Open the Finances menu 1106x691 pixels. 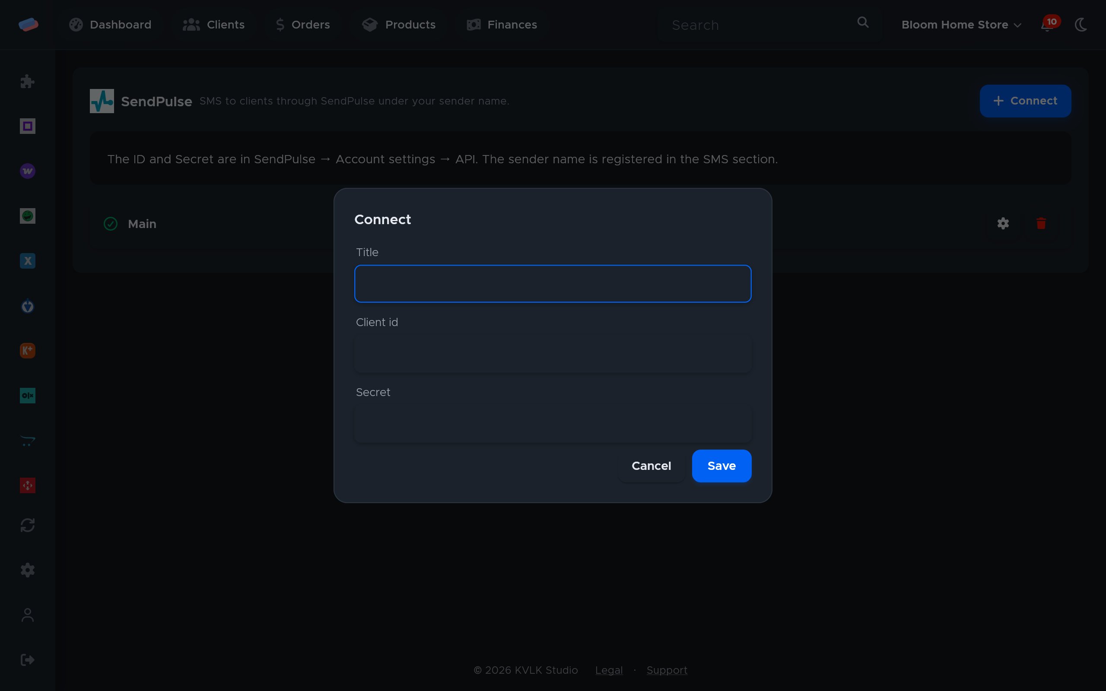click(502, 25)
